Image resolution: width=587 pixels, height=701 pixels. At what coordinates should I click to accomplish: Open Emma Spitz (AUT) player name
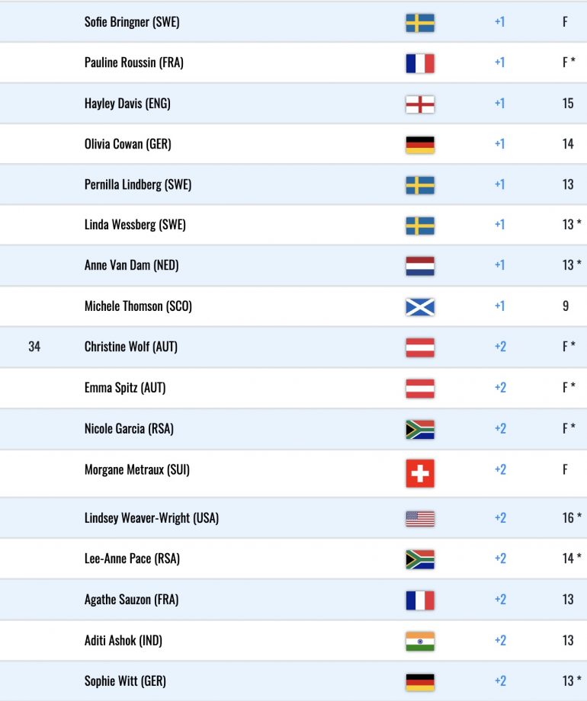pyautogui.click(x=125, y=388)
